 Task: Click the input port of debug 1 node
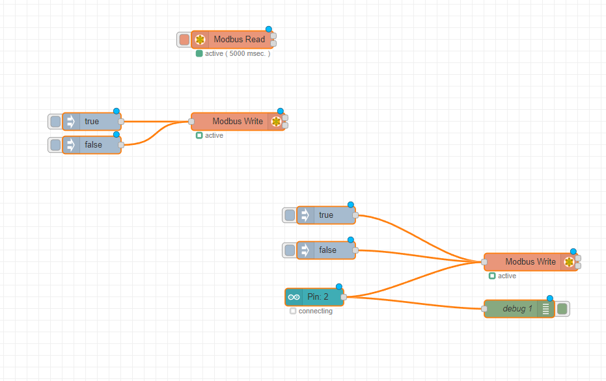click(484, 309)
